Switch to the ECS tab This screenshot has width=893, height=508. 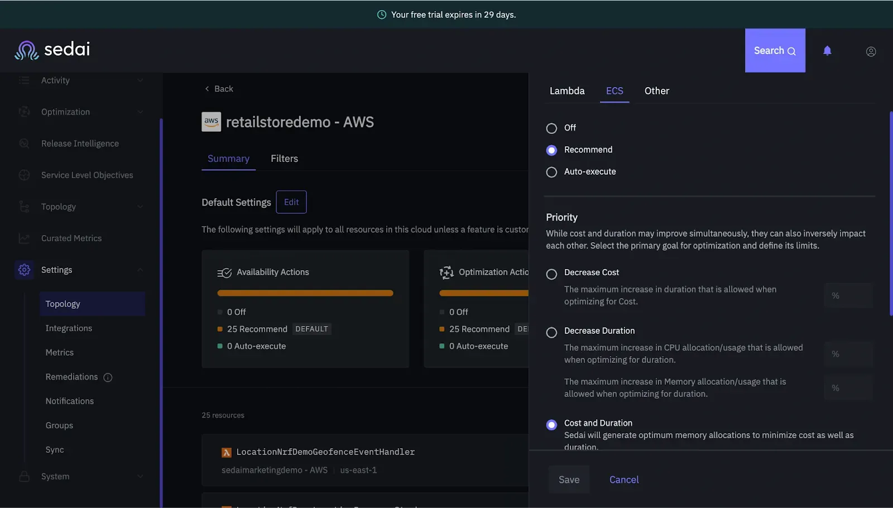click(614, 91)
